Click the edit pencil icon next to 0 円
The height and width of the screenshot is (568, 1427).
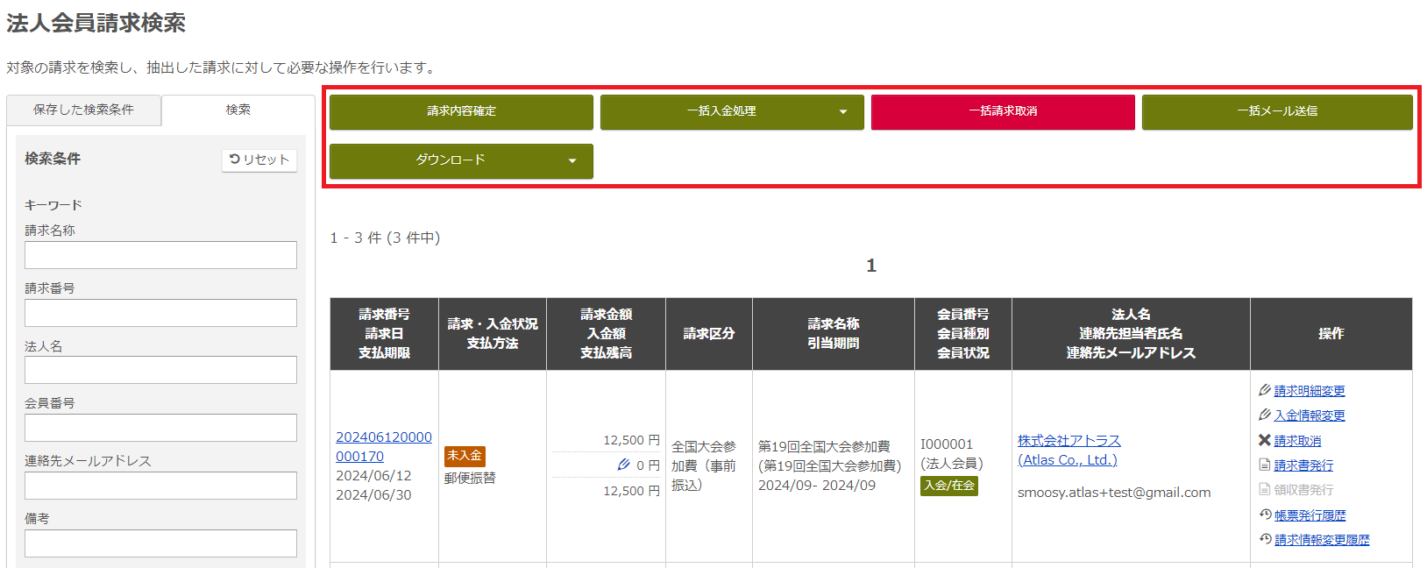point(624,465)
